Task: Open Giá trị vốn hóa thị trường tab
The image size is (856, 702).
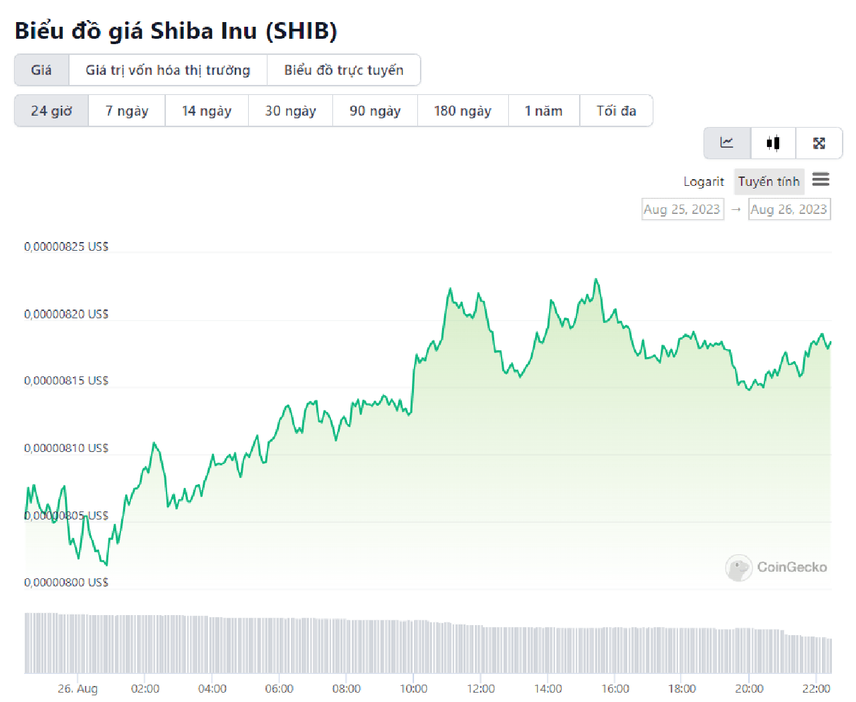Action: (x=168, y=70)
